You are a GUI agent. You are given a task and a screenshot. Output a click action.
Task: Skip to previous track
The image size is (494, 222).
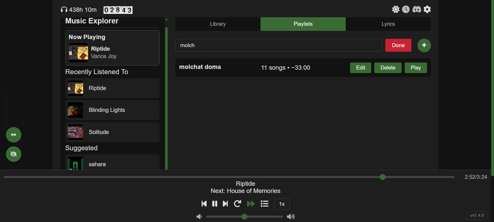click(204, 204)
